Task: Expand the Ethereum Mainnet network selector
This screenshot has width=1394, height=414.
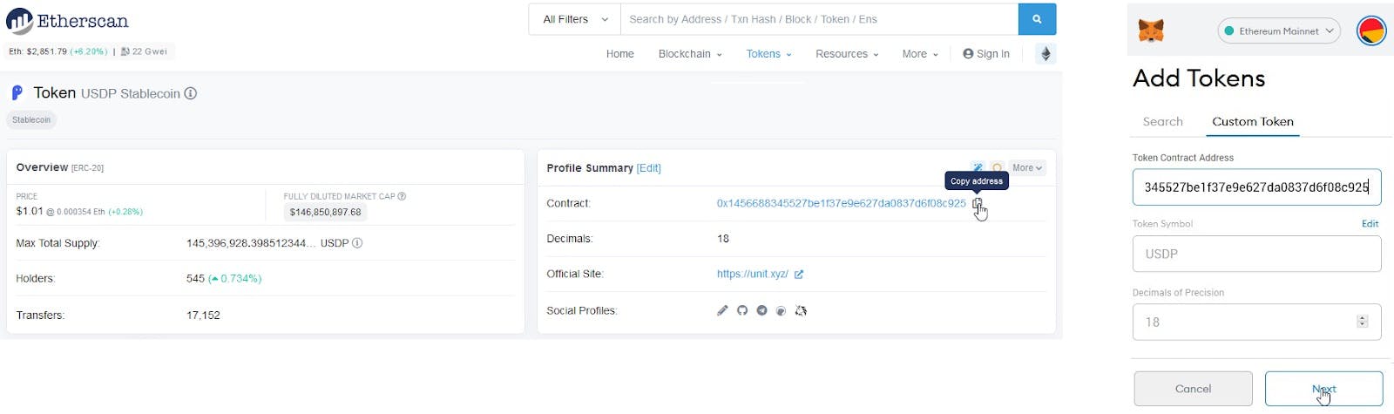Action: pyautogui.click(x=1278, y=31)
